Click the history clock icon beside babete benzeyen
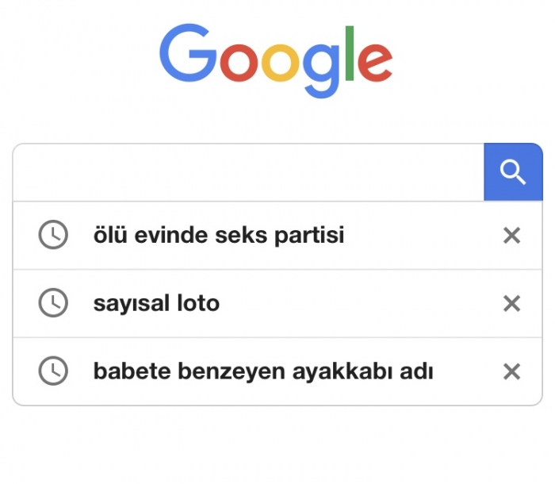 [x=53, y=371]
